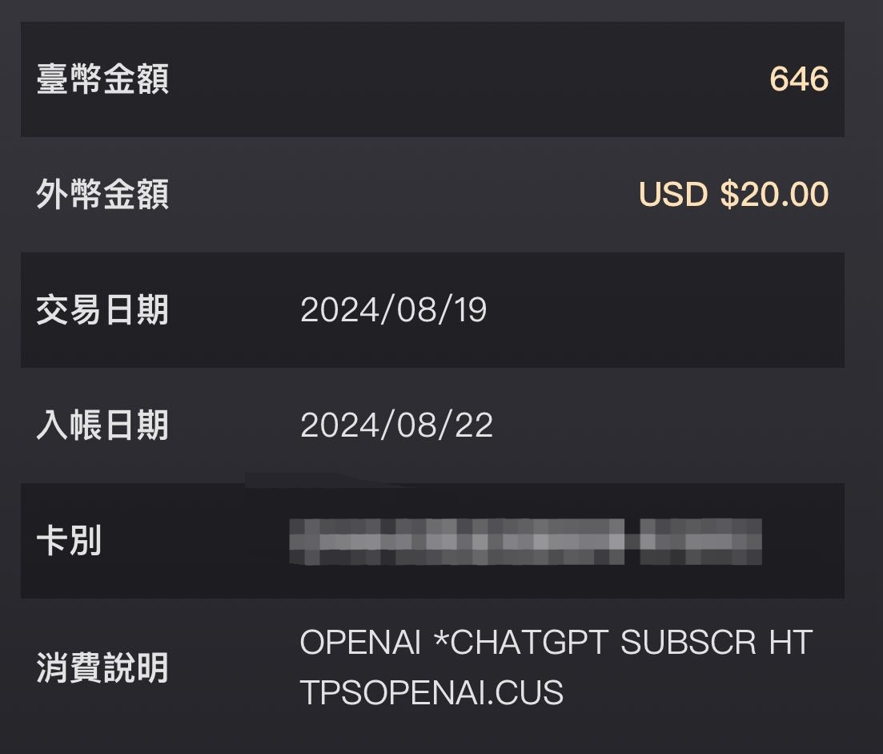This screenshot has width=883, height=754.
Task: Click the 交易日期 label
Action: pos(102,310)
